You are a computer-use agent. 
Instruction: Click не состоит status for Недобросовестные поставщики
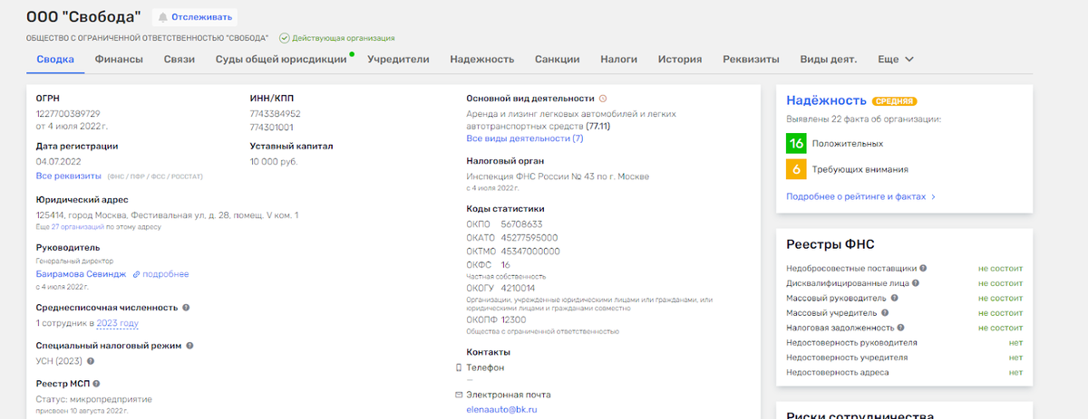[x=1000, y=269]
